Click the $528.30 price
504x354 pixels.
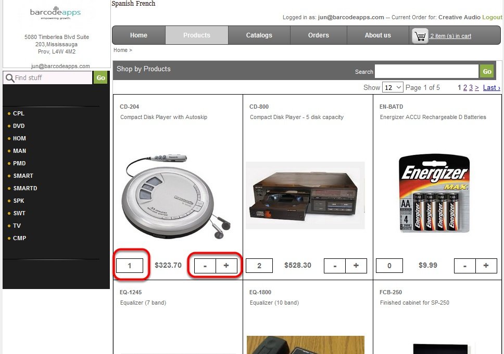pyautogui.click(x=298, y=265)
